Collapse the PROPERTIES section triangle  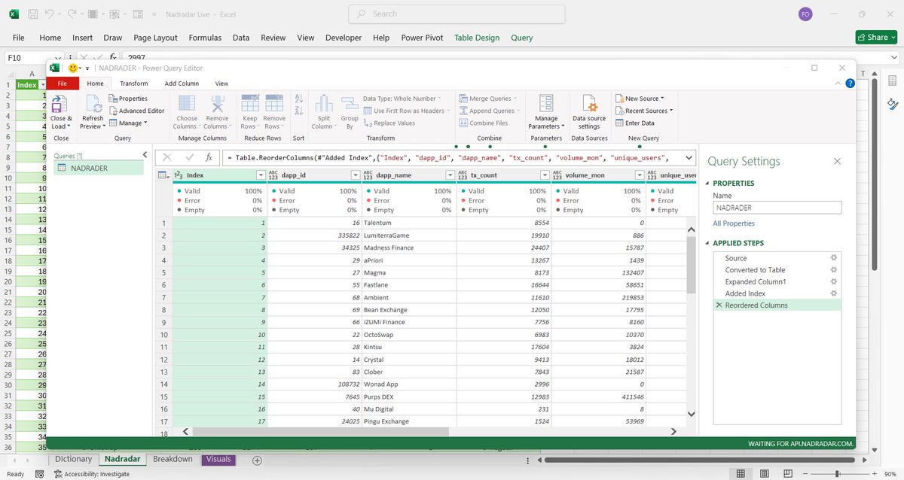(707, 184)
